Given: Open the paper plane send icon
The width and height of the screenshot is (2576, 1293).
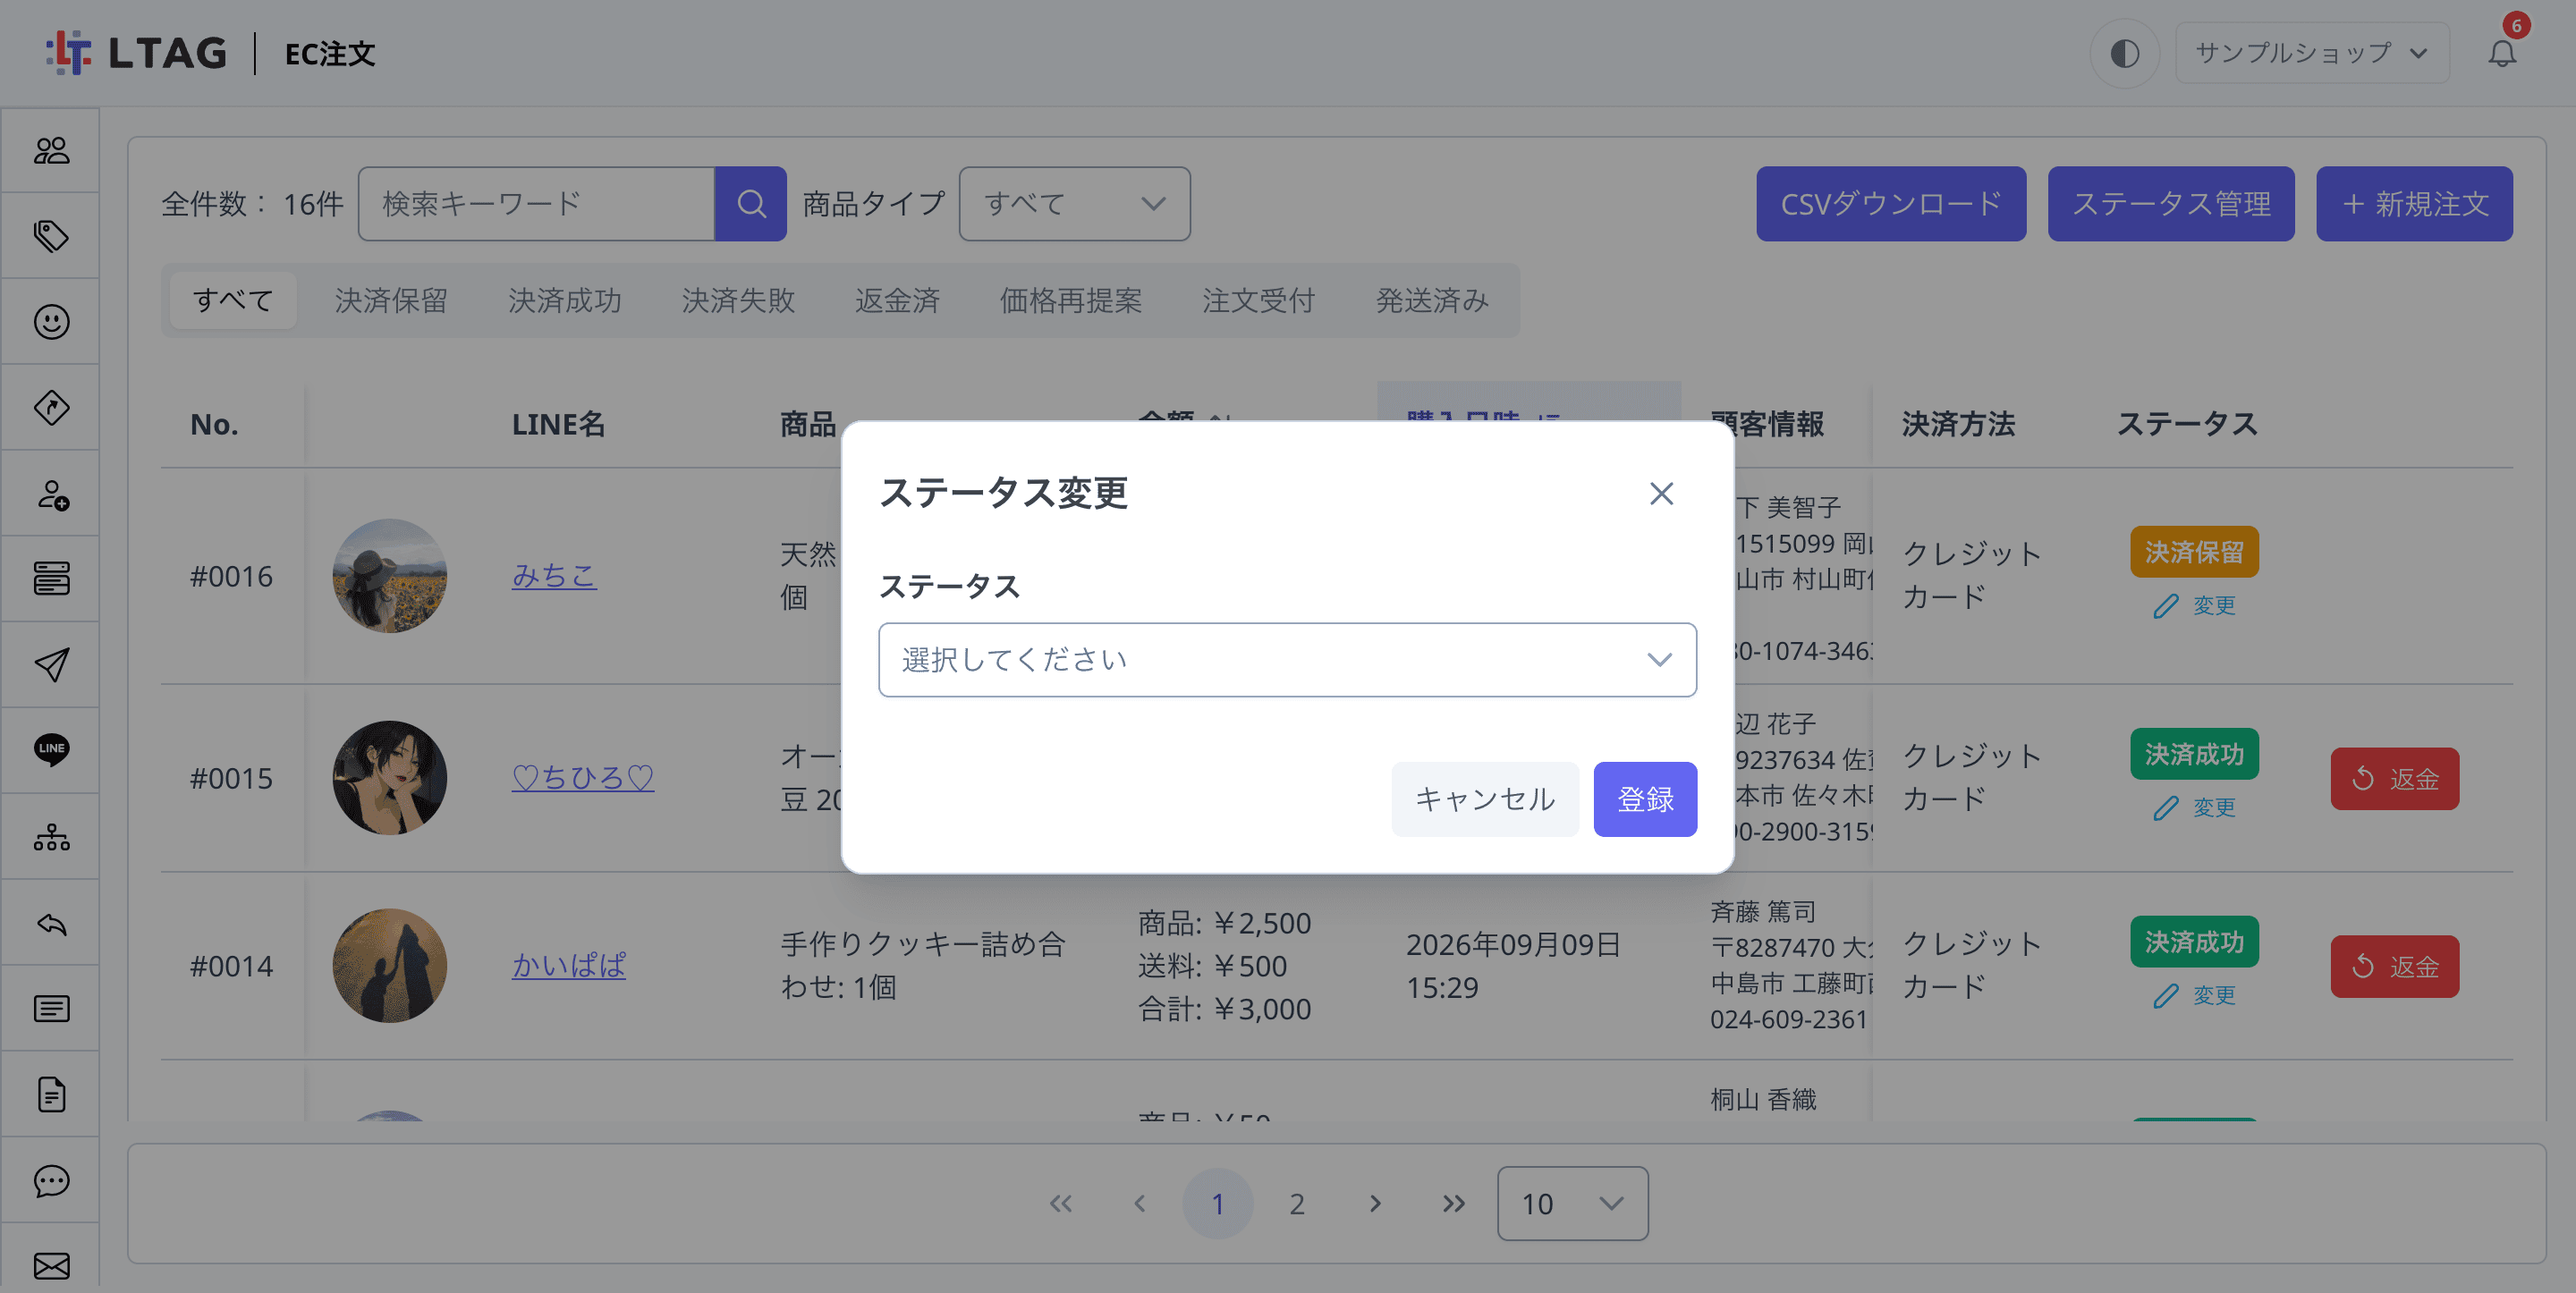Looking at the screenshot, I should (51, 665).
